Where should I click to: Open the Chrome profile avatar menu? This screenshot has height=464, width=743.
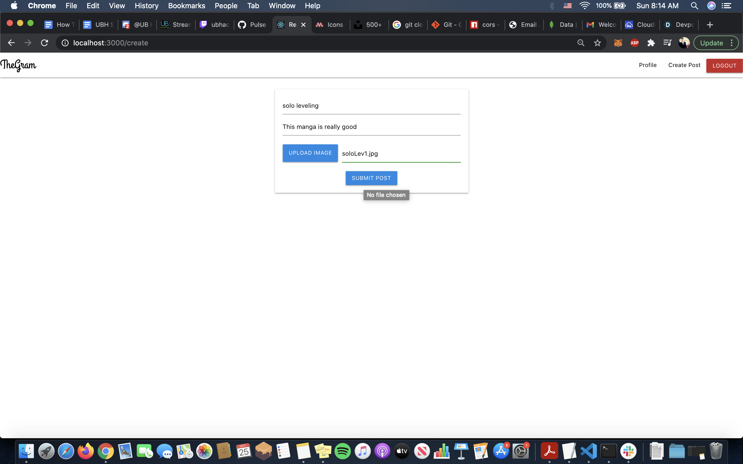tap(684, 43)
